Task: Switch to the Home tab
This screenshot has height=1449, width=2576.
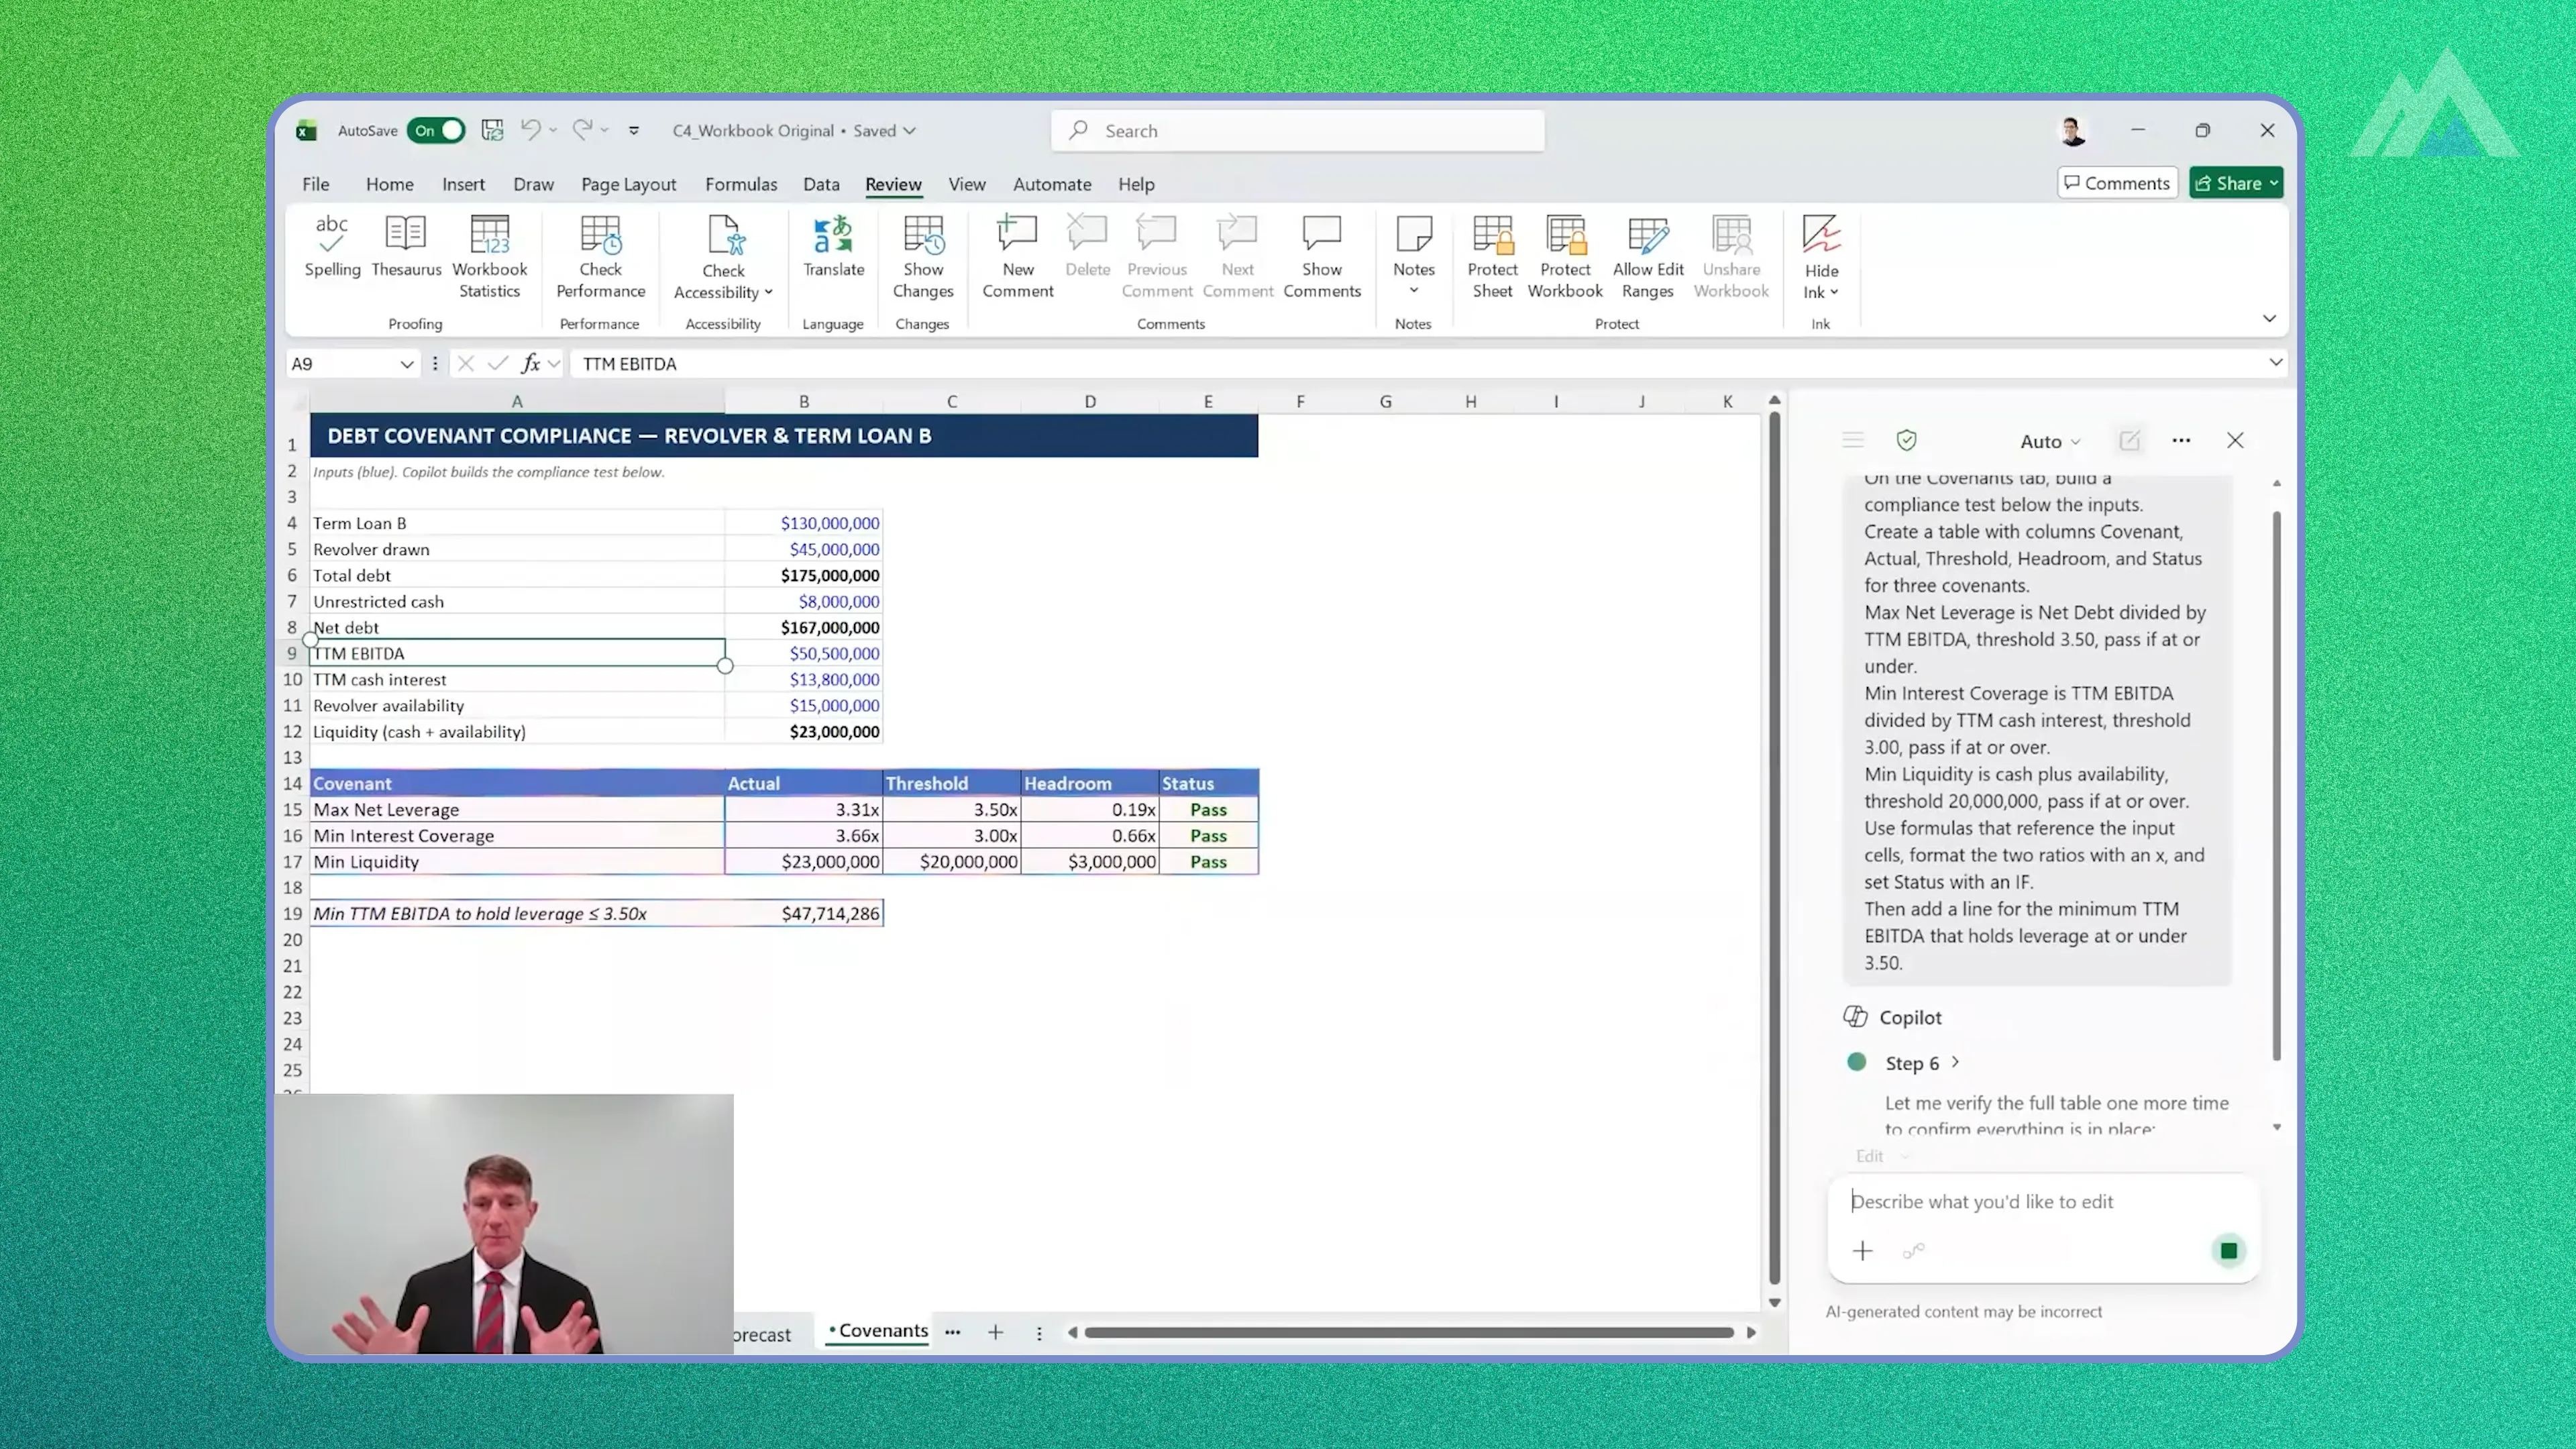Action: (389, 184)
